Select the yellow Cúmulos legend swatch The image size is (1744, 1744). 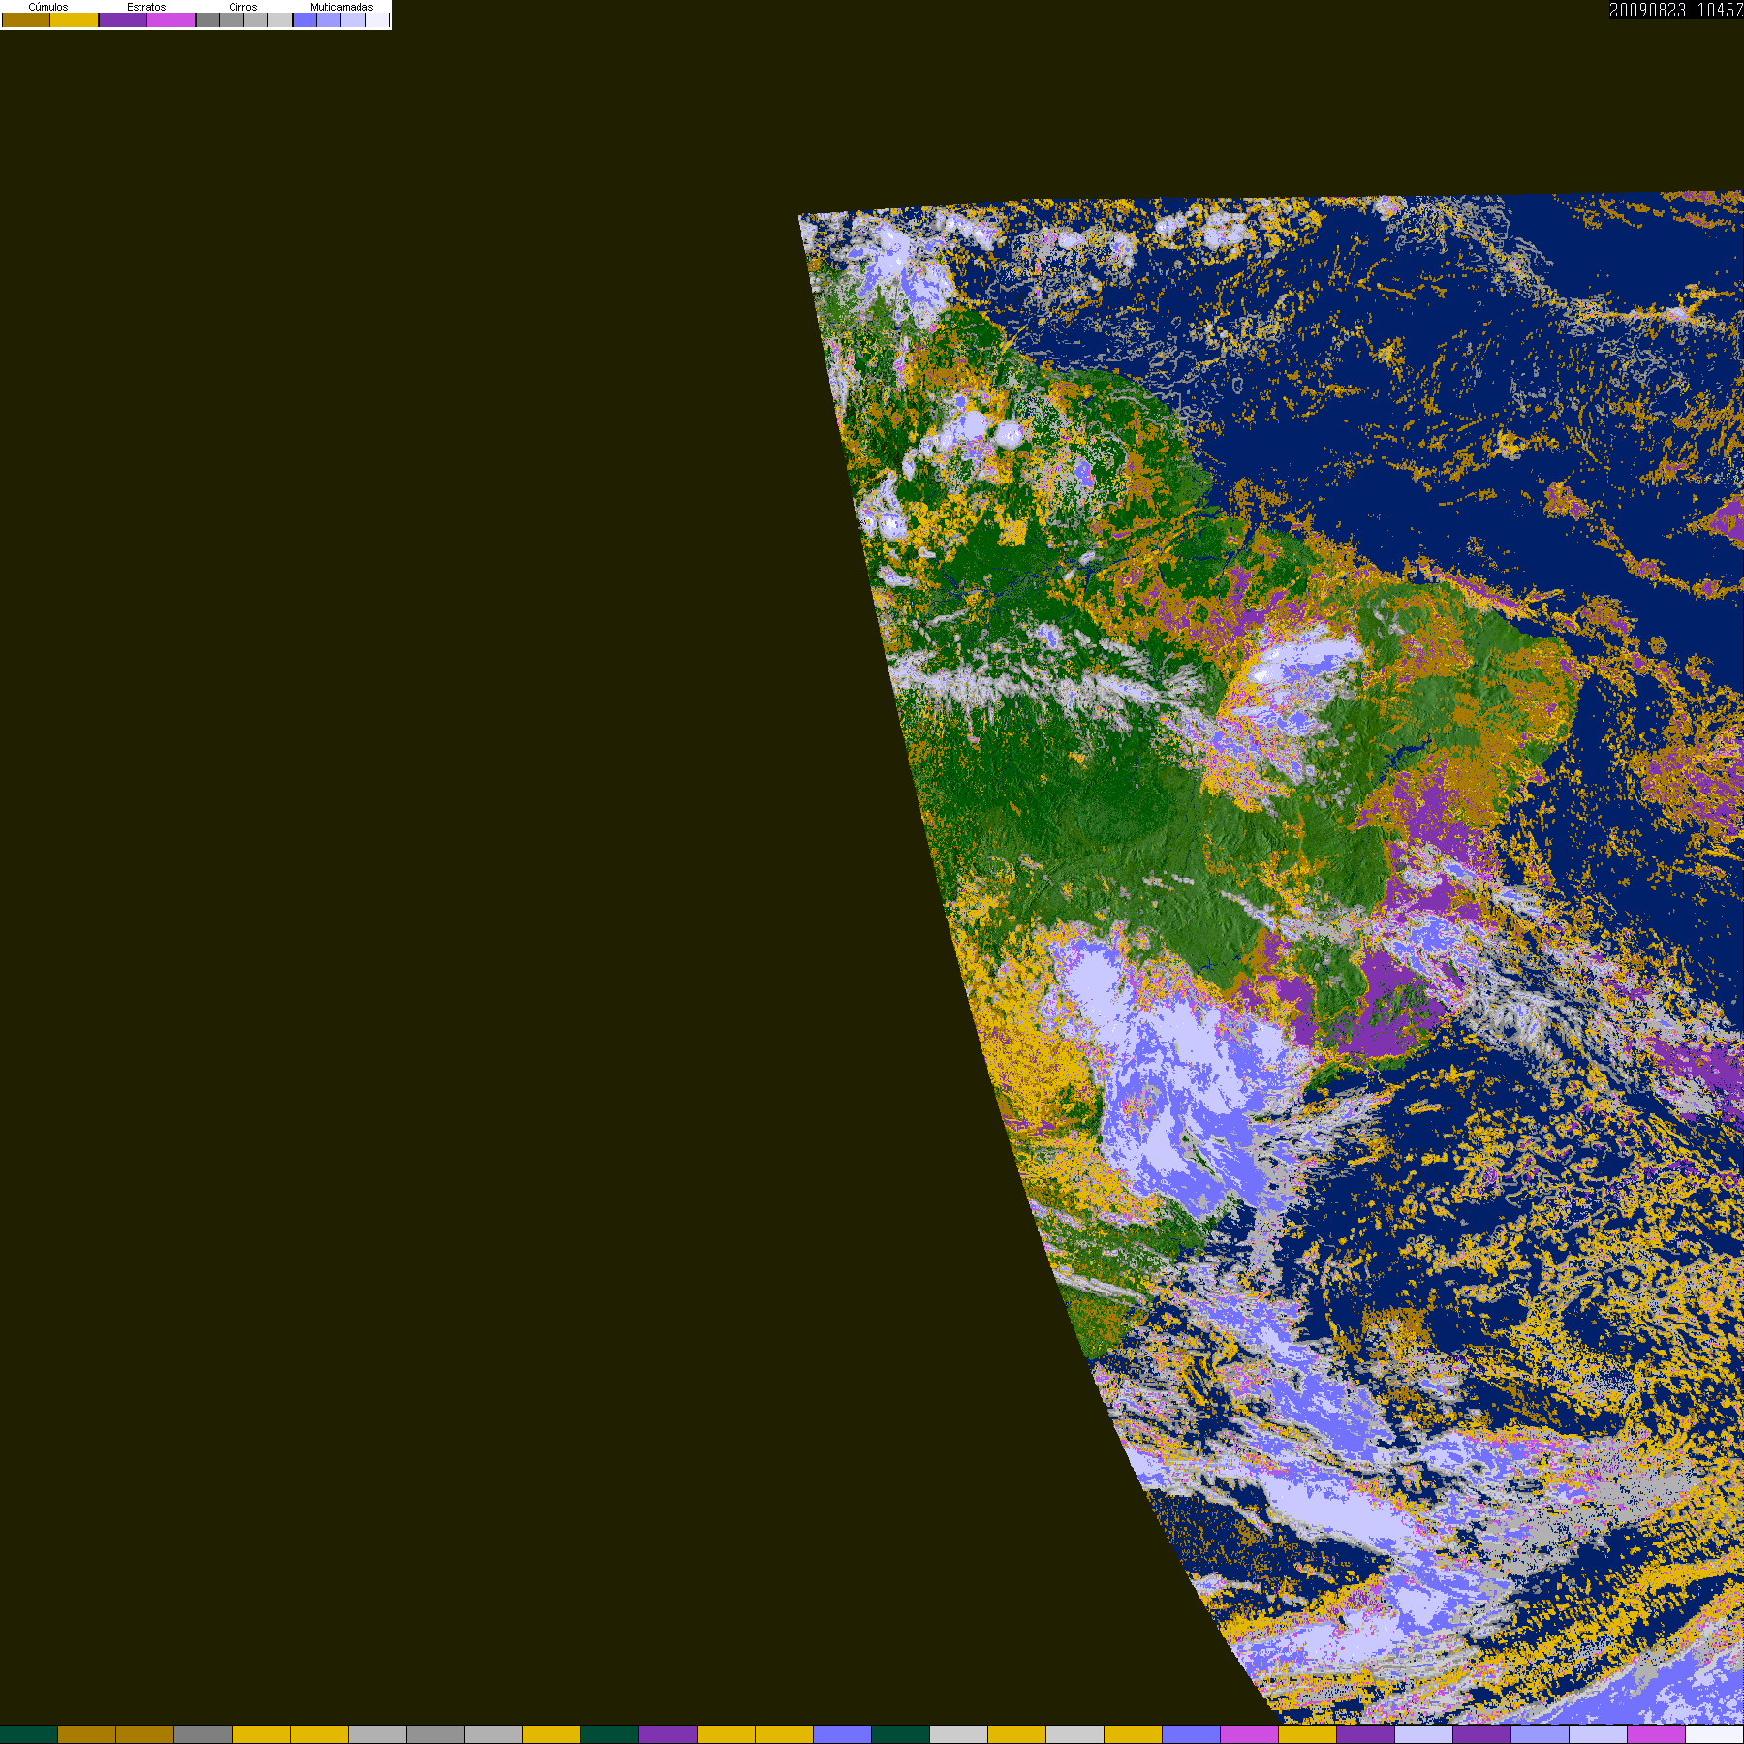point(75,20)
